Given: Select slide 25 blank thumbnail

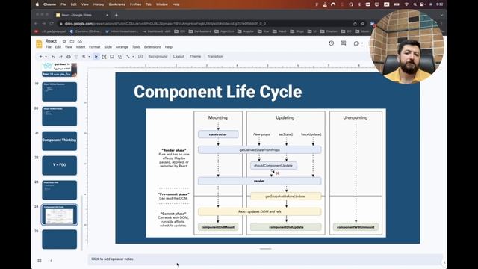Looking at the screenshot, I should tap(60, 239).
